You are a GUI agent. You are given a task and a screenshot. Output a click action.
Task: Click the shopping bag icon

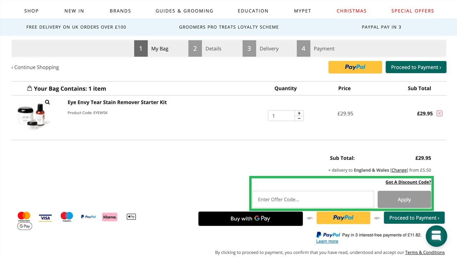(x=30, y=88)
